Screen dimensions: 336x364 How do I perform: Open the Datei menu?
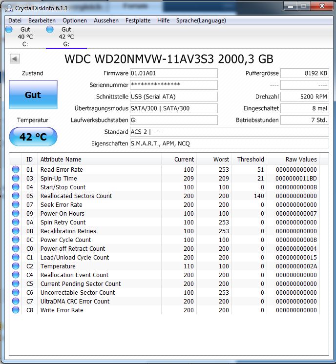click(15, 20)
